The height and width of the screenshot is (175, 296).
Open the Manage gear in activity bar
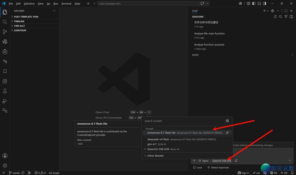5,166
